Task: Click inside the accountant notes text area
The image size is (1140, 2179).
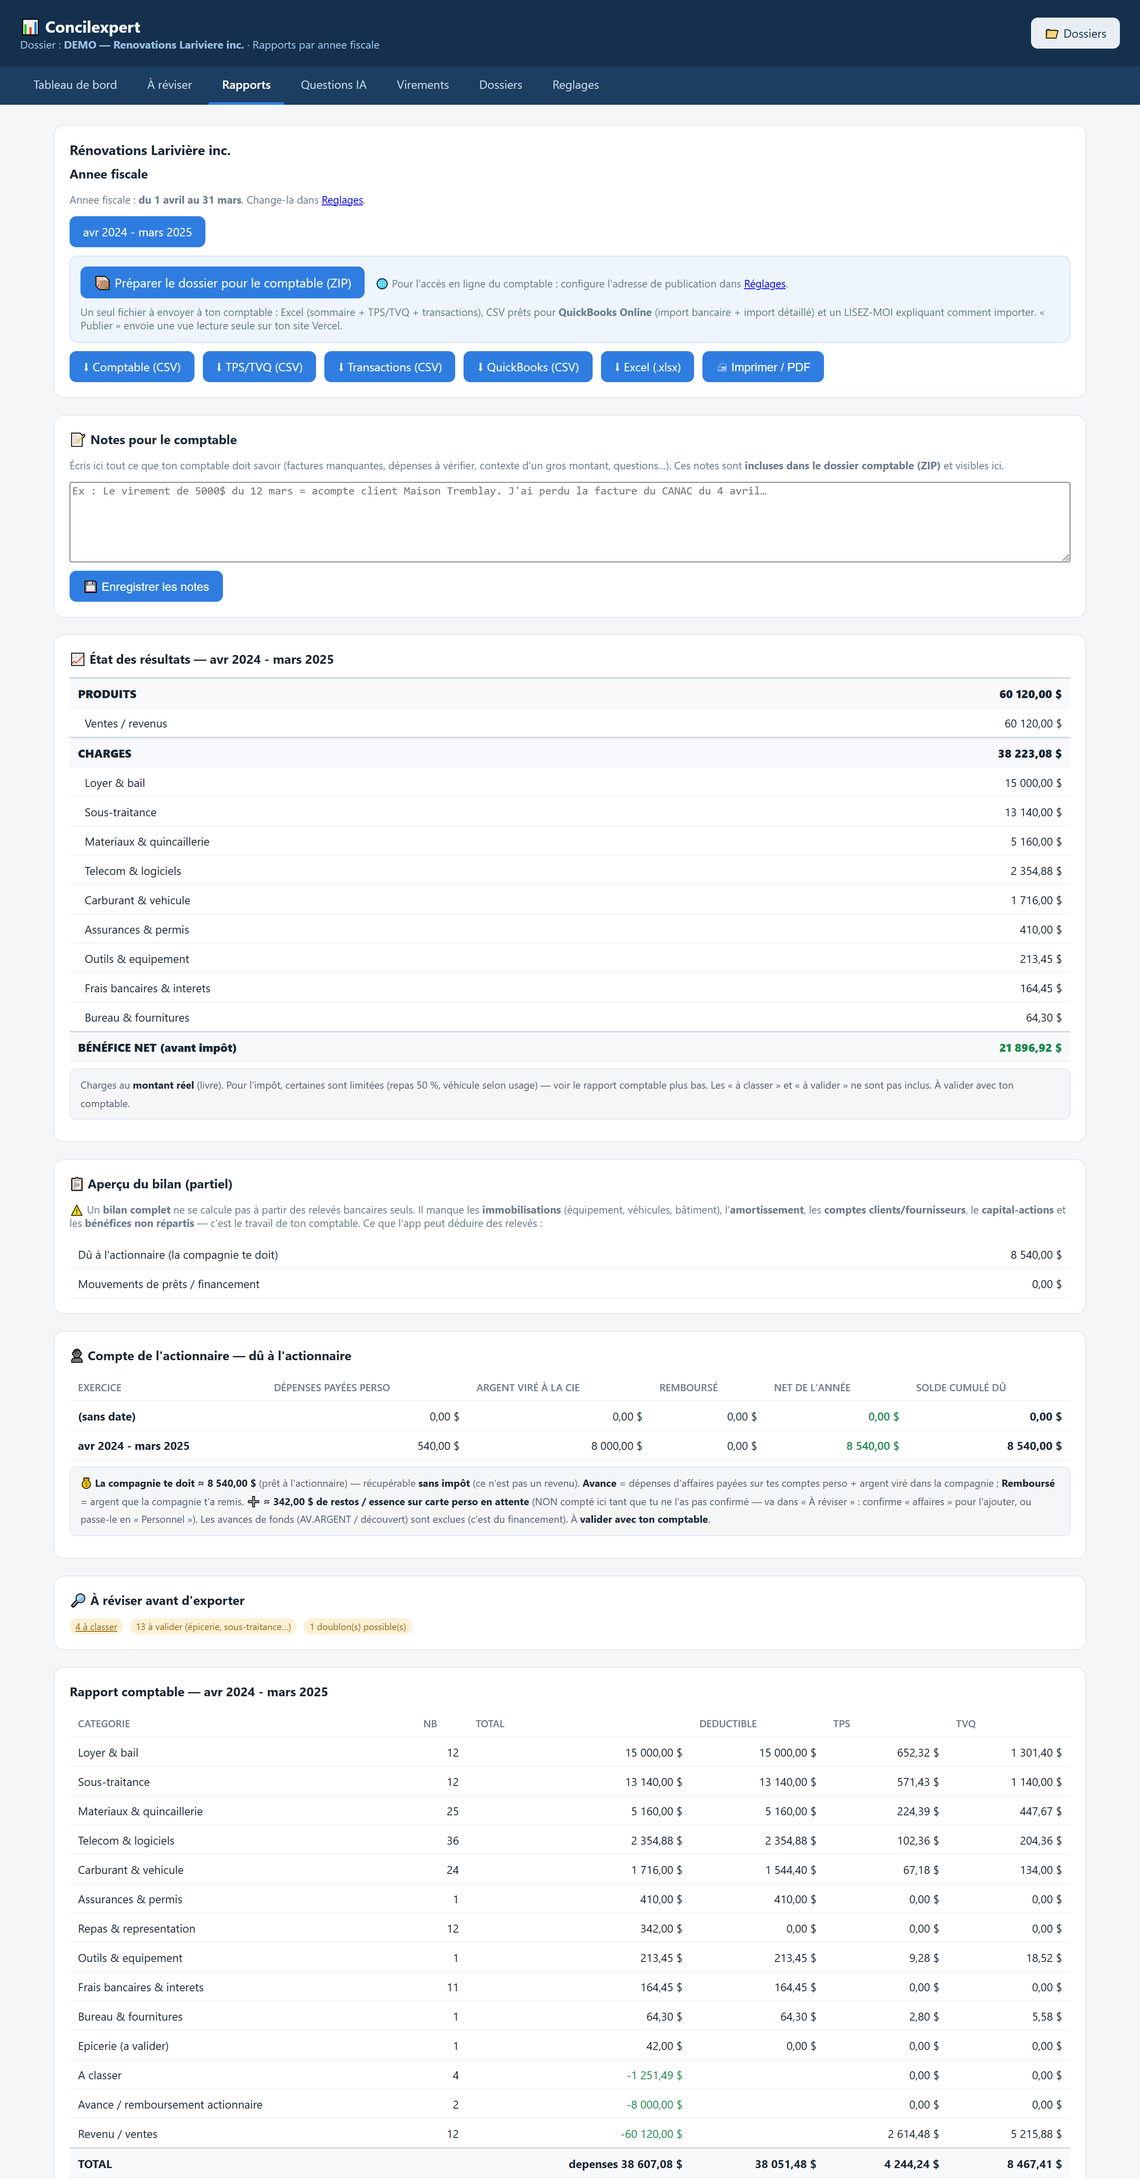Action: pyautogui.click(x=570, y=522)
